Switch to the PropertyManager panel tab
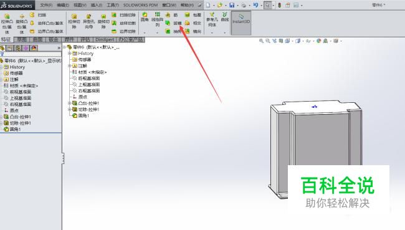This screenshot has width=405, height=230. [10, 48]
